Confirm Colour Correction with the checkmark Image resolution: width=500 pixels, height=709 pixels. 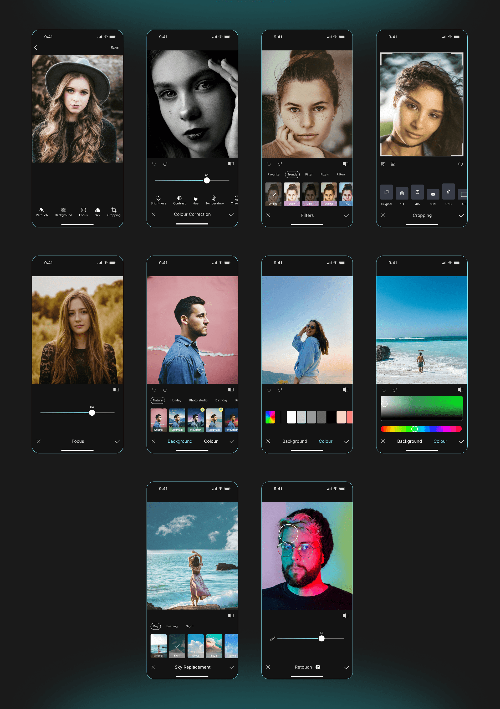point(231,214)
